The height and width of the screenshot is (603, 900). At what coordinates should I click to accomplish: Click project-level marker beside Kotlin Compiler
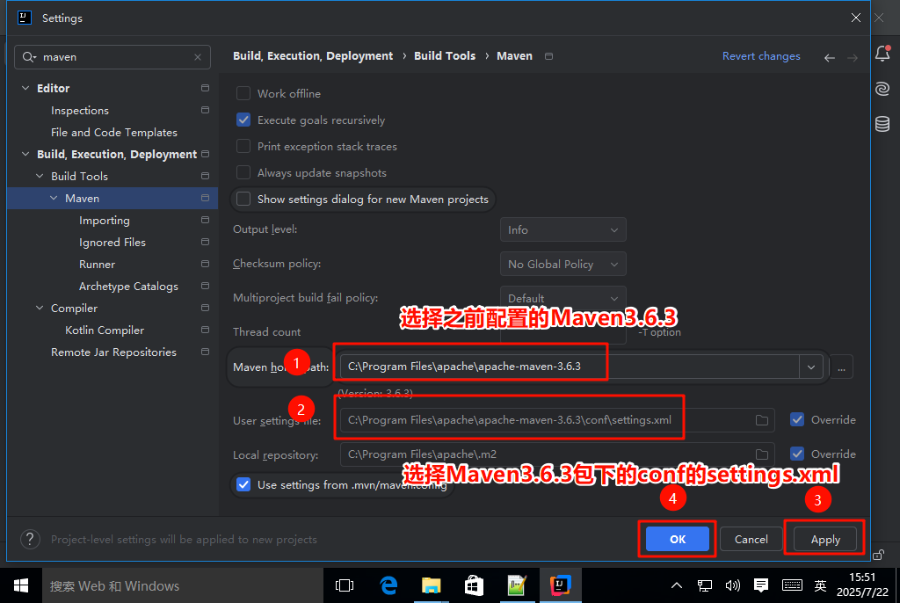tap(205, 330)
